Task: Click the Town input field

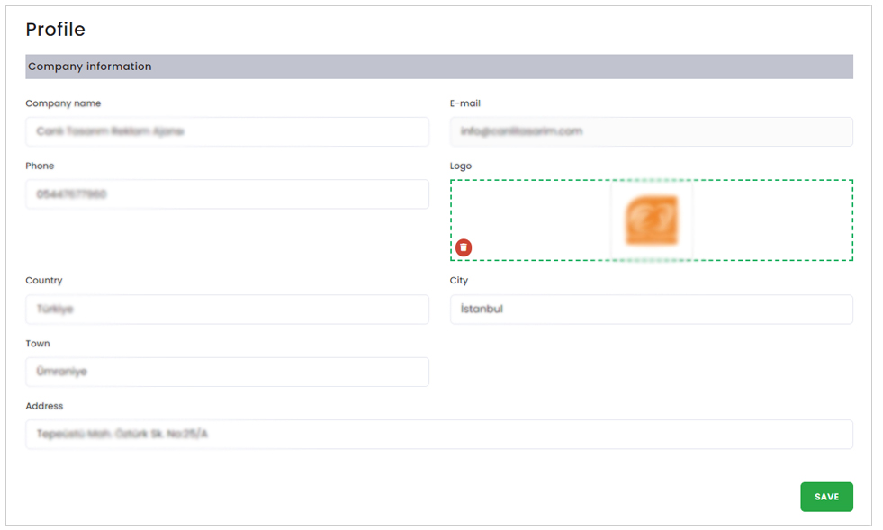Action: (x=227, y=372)
